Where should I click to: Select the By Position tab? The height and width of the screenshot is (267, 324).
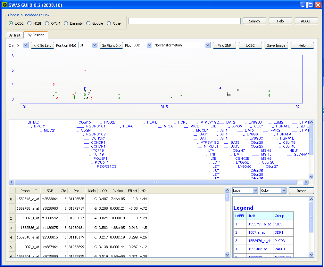36,35
